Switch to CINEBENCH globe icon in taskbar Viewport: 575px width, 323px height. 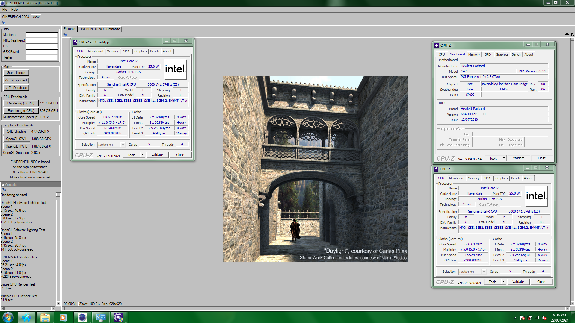82,317
